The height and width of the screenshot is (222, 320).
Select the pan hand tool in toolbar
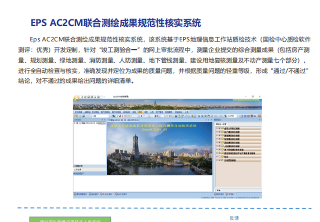coord(208,116)
